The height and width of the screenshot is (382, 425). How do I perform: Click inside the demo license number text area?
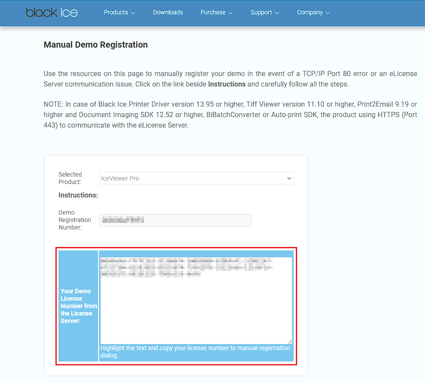click(x=196, y=301)
